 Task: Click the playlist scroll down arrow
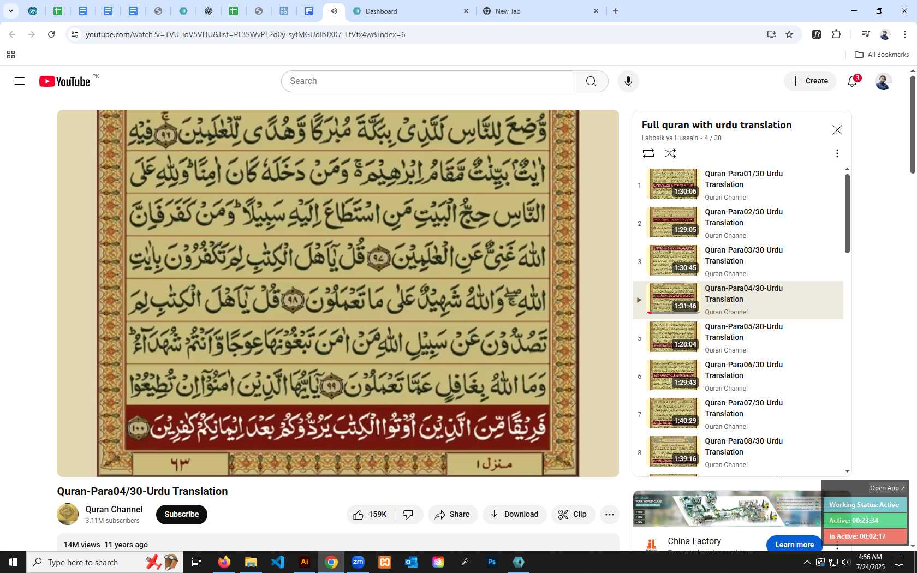click(847, 471)
